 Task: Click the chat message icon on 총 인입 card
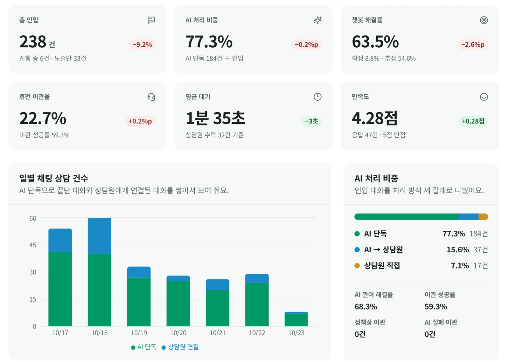click(151, 20)
